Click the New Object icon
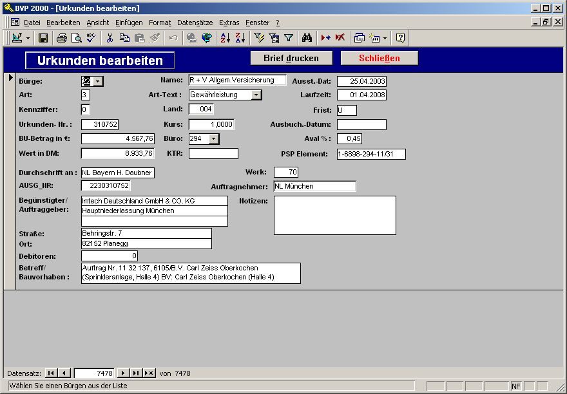The image size is (567, 394). click(374, 37)
